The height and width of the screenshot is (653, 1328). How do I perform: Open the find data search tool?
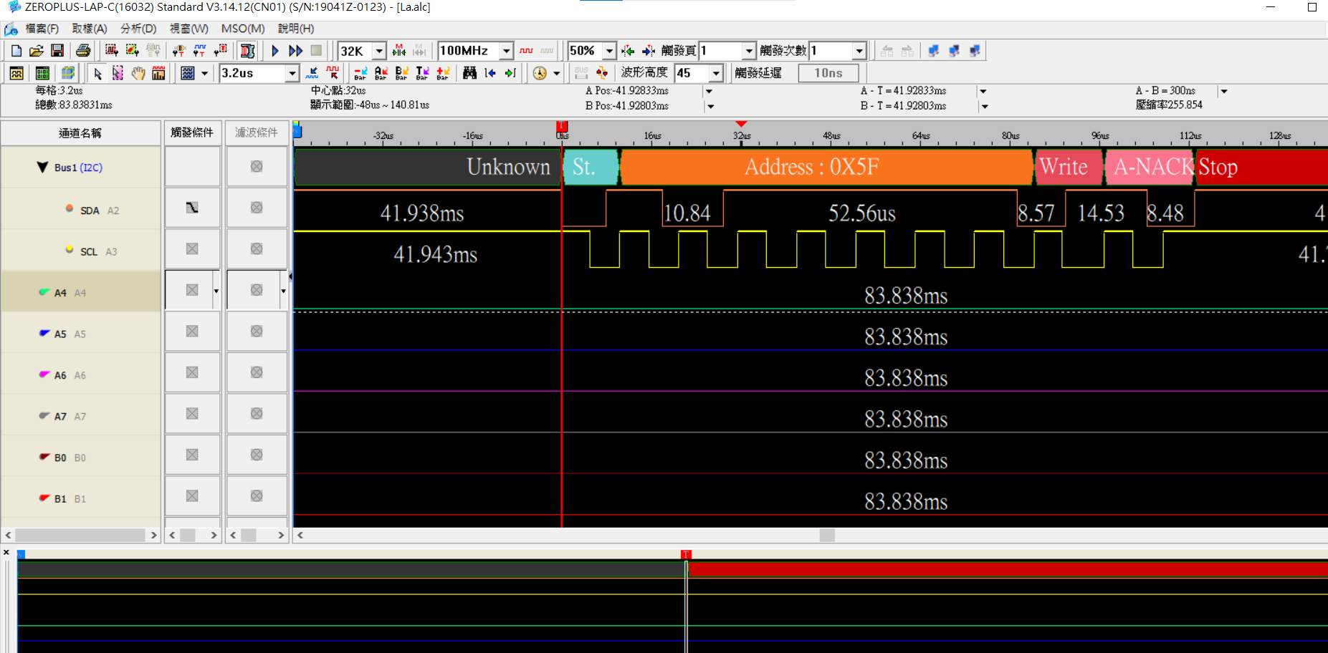pos(469,73)
